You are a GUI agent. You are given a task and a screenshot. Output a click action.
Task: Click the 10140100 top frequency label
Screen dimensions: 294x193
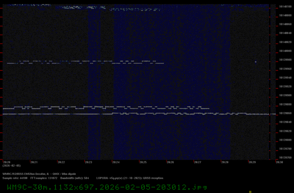pos(285,7)
